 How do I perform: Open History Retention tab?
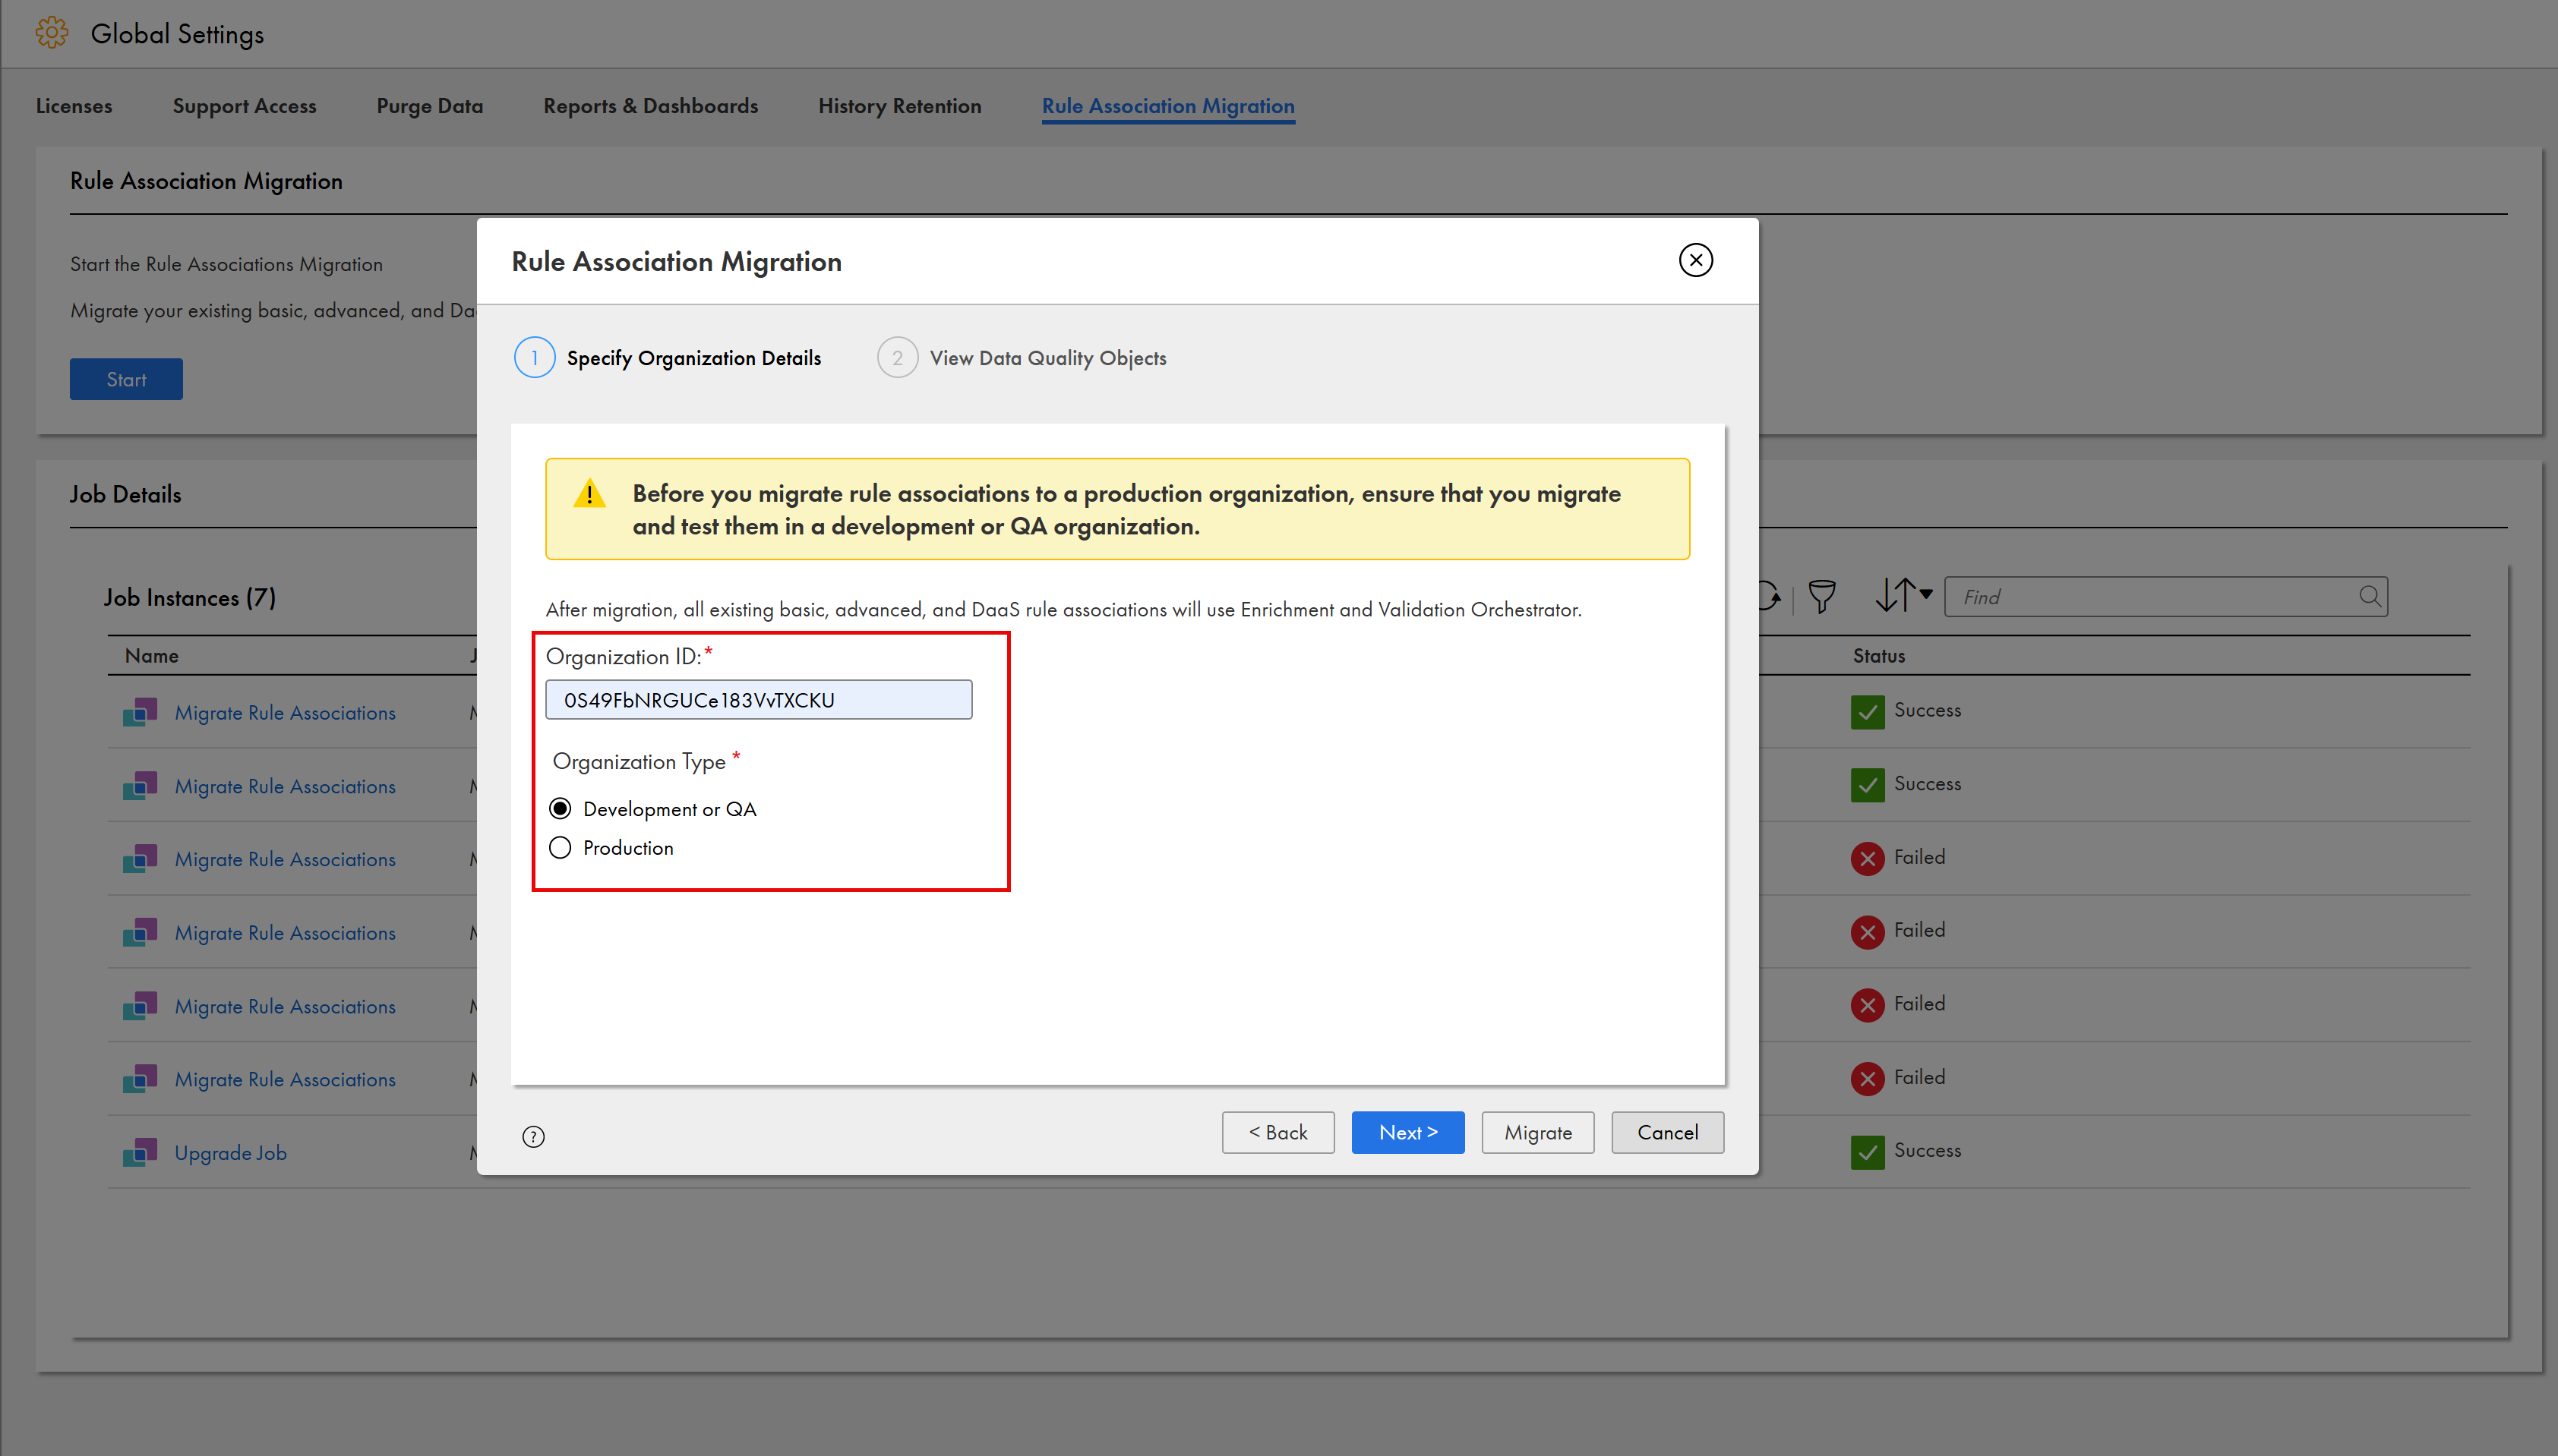(x=899, y=106)
